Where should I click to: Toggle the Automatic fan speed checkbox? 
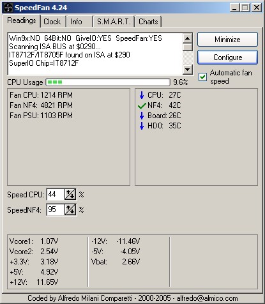(x=202, y=77)
